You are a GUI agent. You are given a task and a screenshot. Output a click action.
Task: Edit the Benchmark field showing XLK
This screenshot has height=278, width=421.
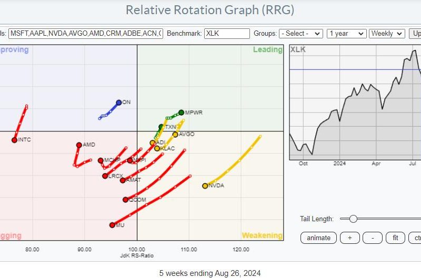click(227, 34)
